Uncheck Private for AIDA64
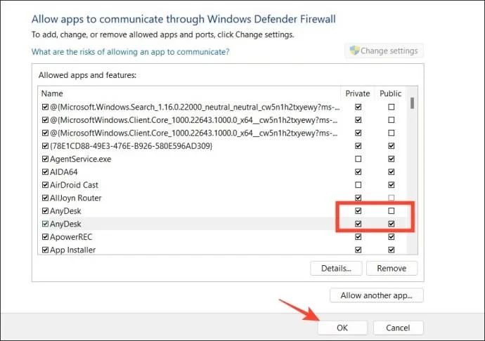 point(358,172)
